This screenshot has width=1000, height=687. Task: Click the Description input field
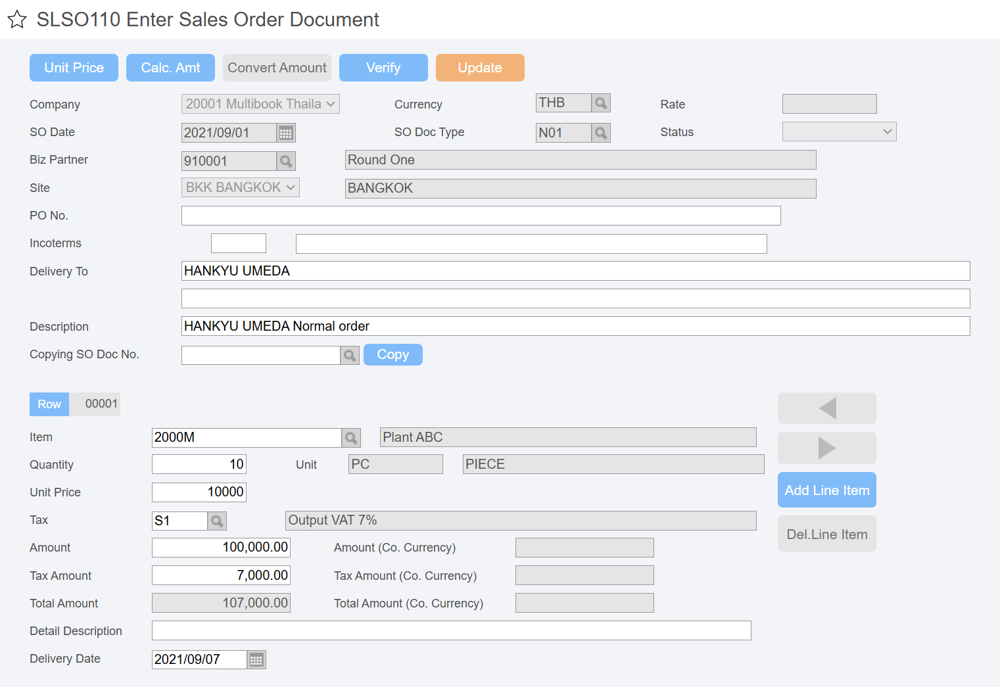click(576, 326)
